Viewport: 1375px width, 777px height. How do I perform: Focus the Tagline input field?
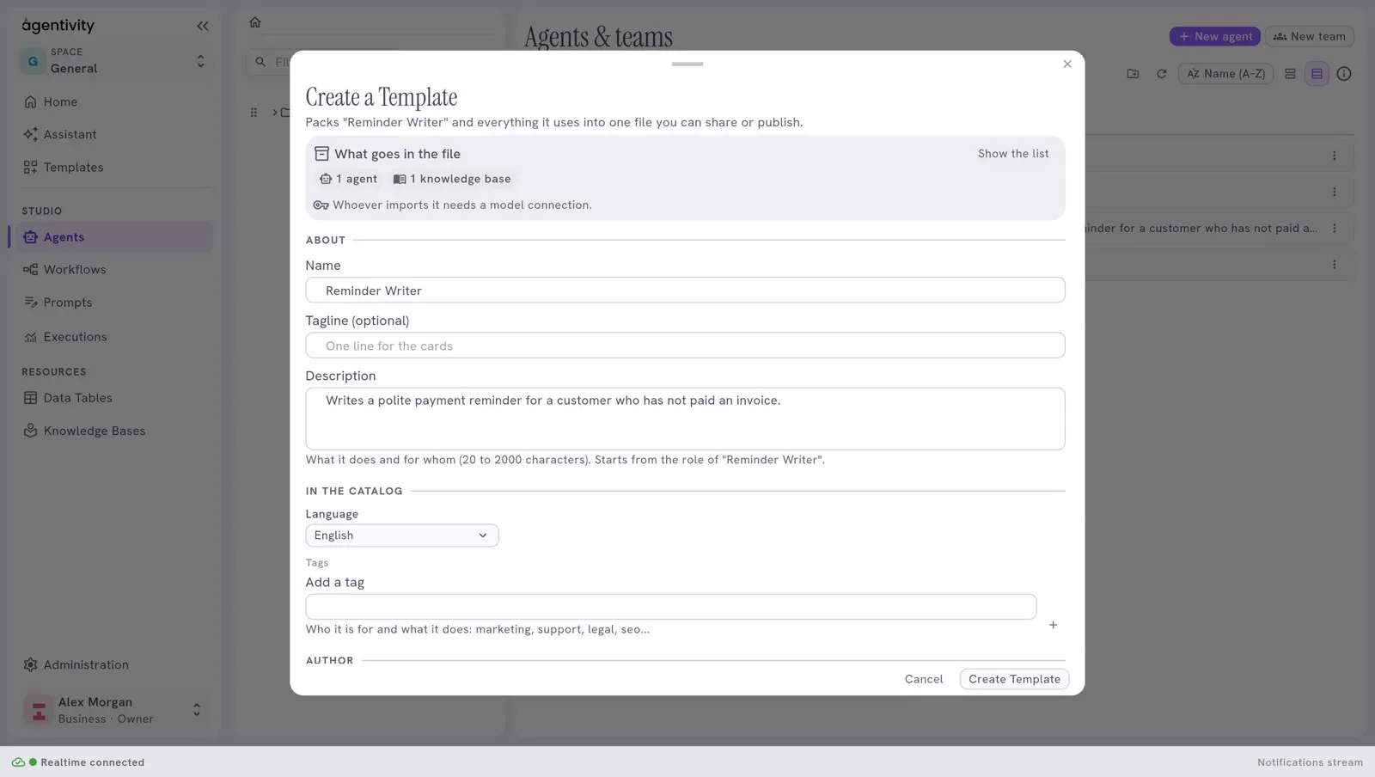tap(685, 346)
